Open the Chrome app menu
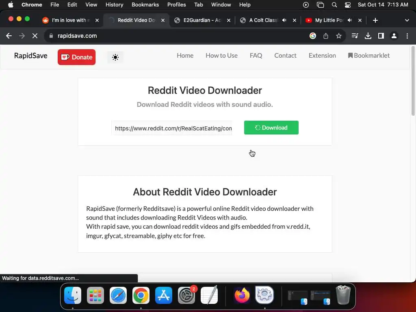 pyautogui.click(x=32, y=5)
